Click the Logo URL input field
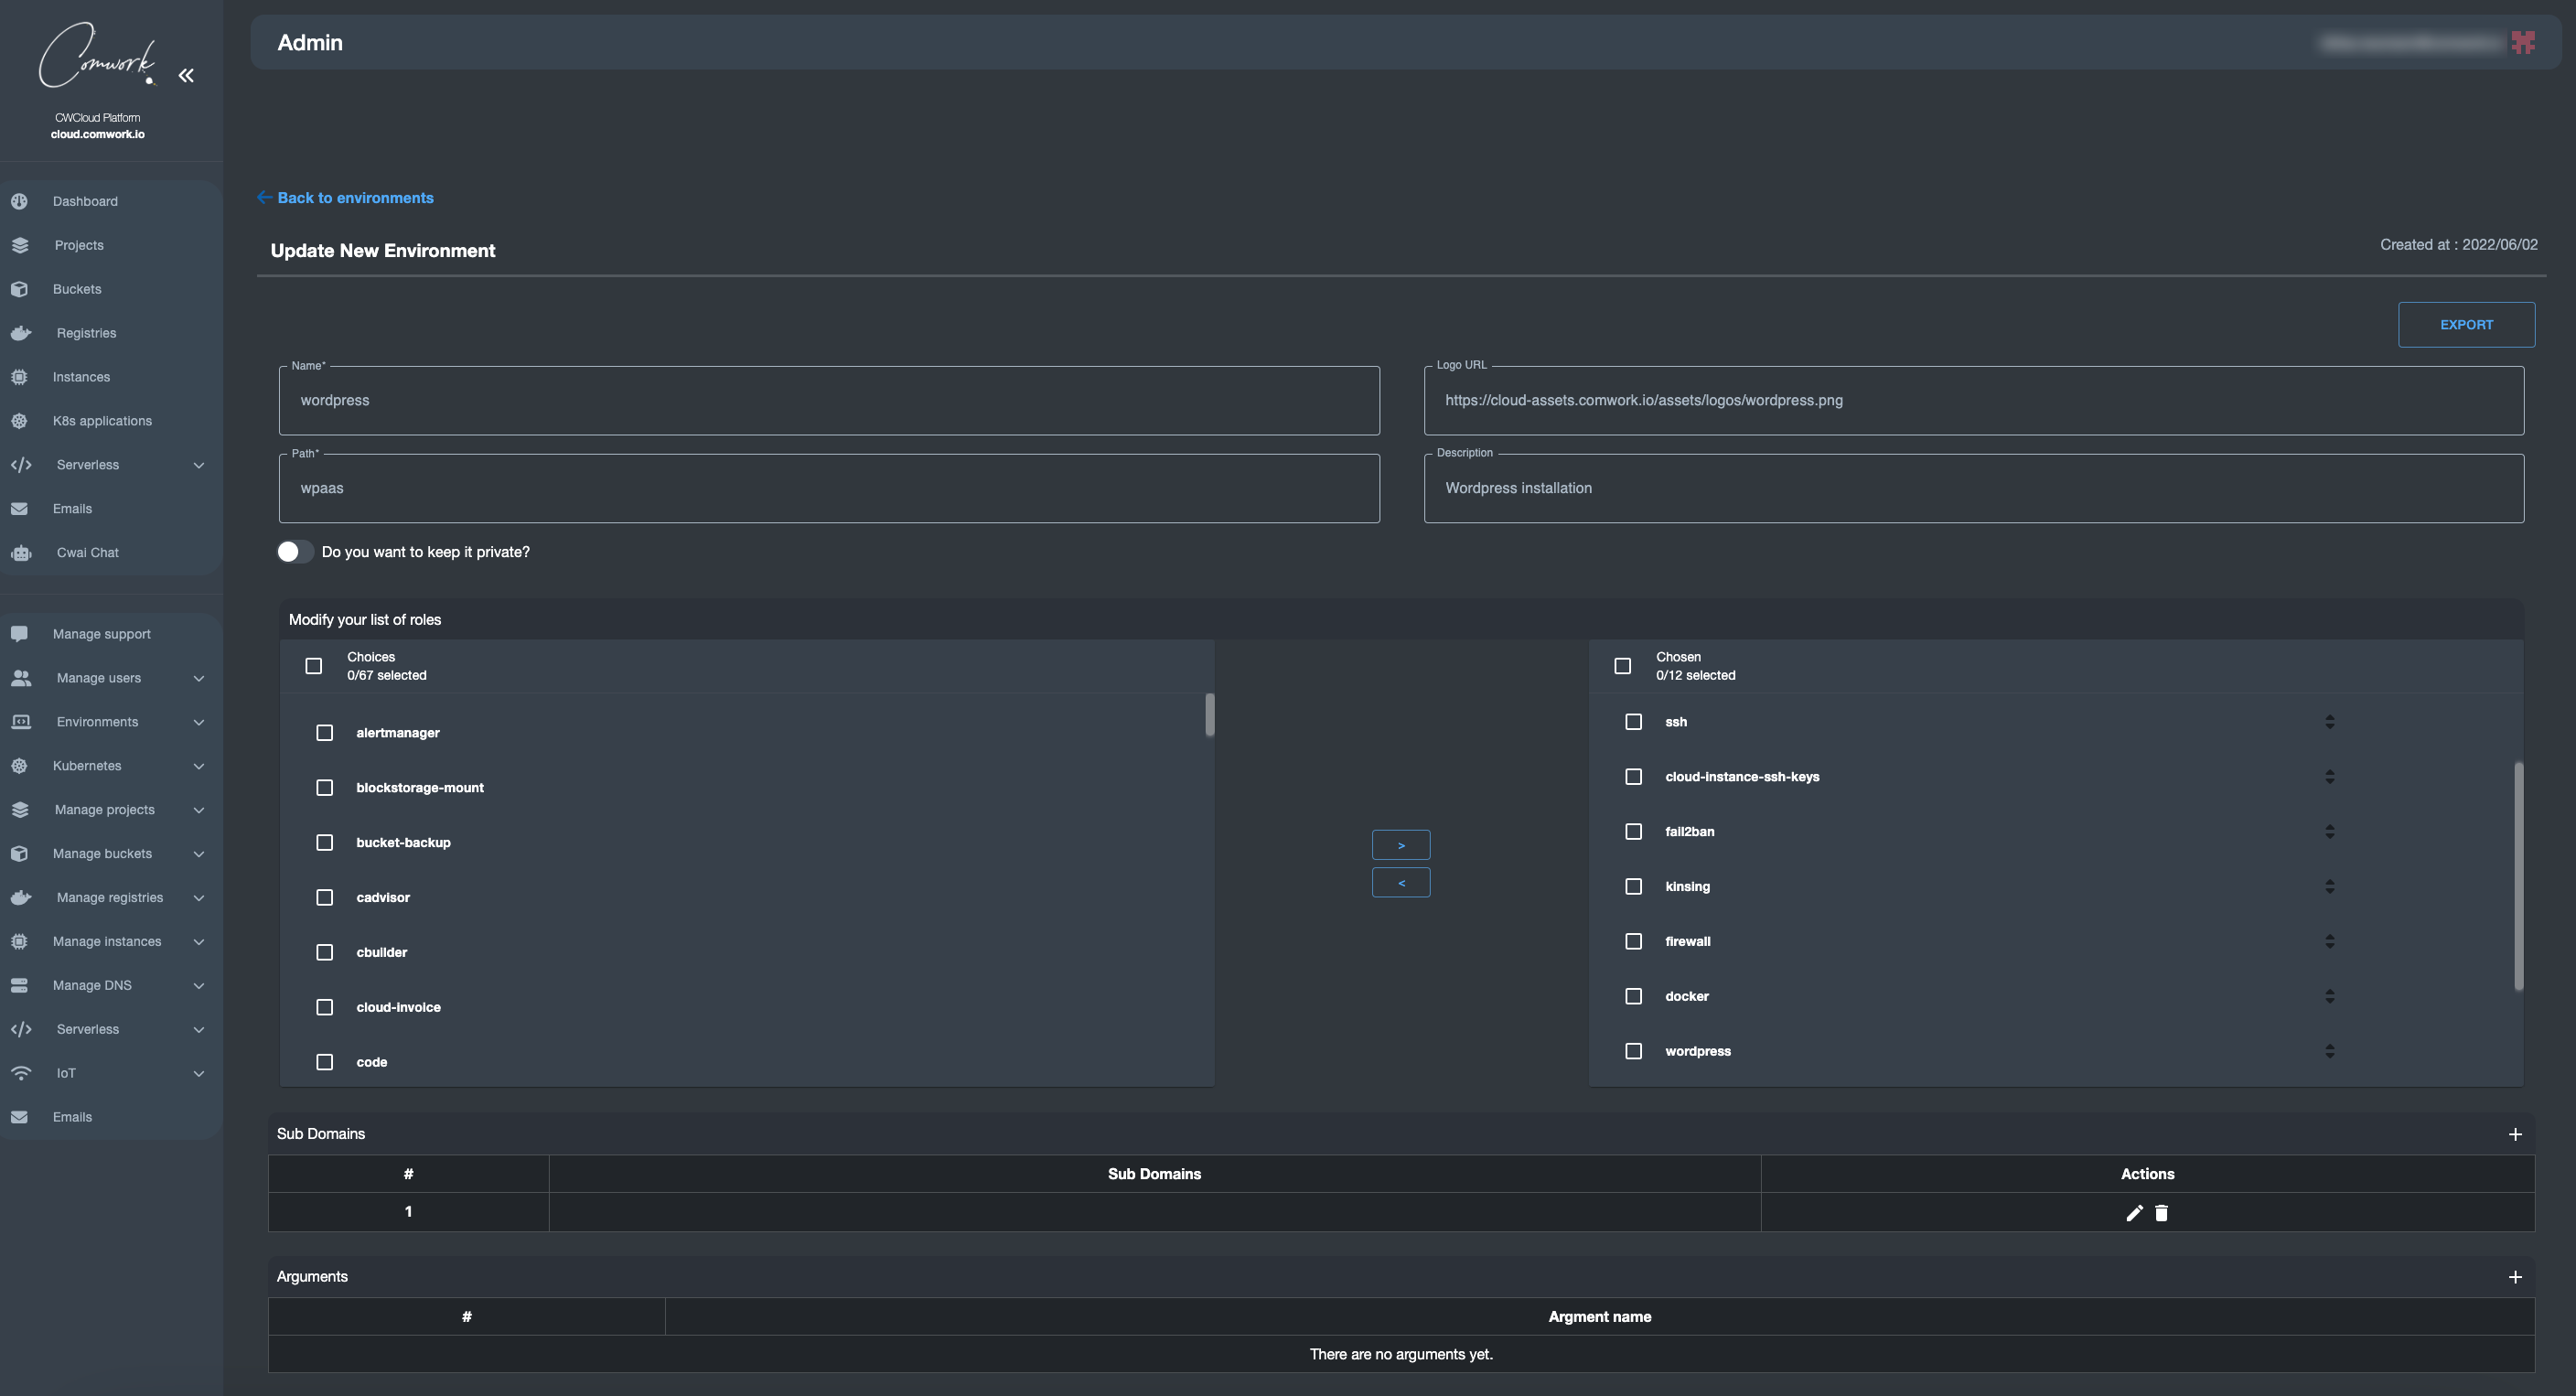This screenshot has width=2576, height=1396. pos(1974,400)
